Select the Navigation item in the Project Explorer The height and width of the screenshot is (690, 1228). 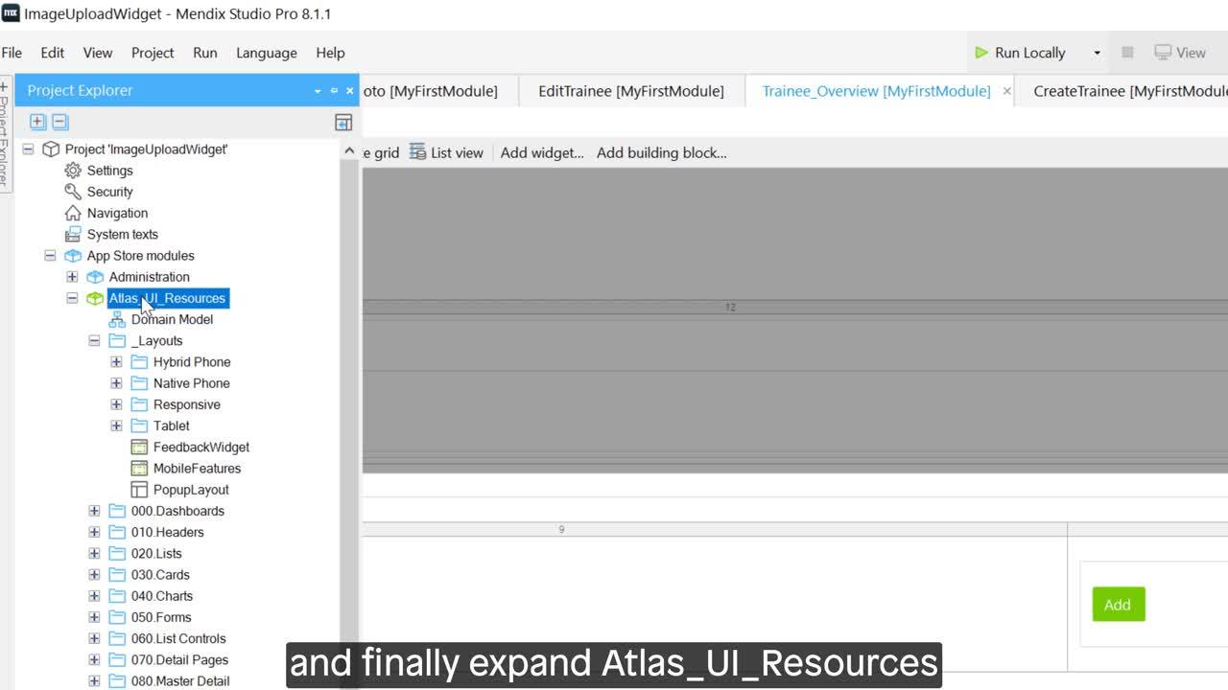pos(117,213)
